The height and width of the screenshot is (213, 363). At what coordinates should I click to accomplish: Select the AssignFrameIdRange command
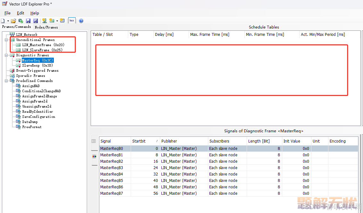coord(39,96)
